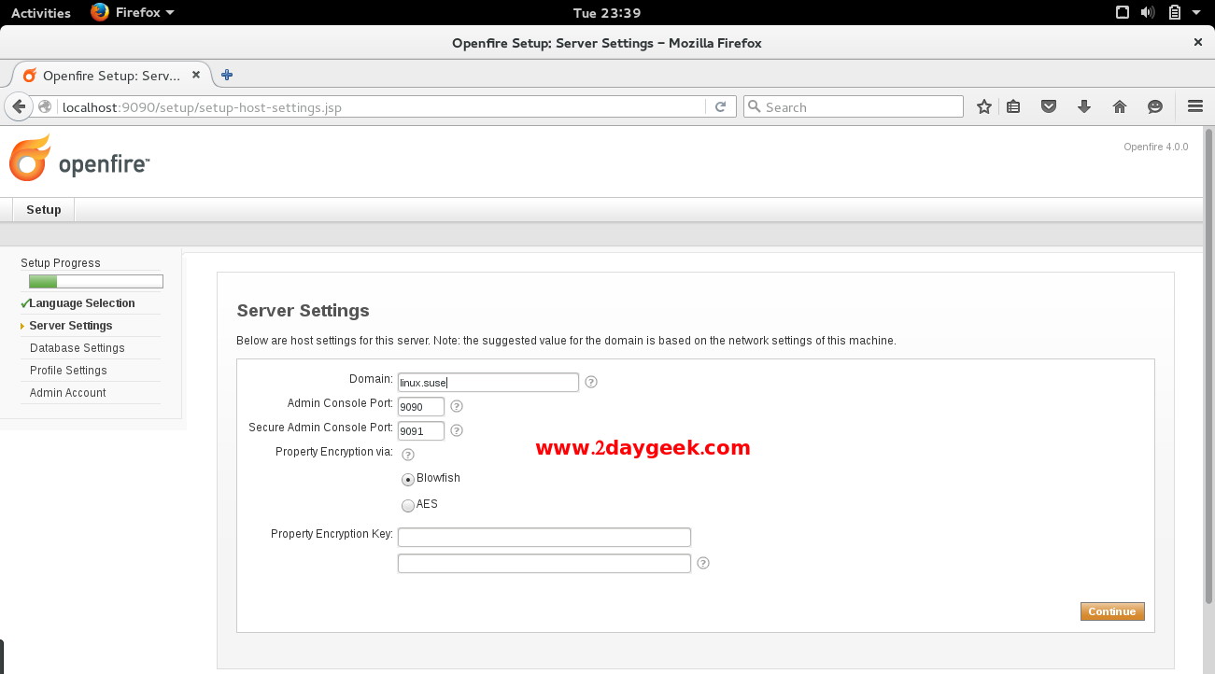The width and height of the screenshot is (1215, 674).
Task: Reload the setup page
Action: pyautogui.click(x=720, y=106)
